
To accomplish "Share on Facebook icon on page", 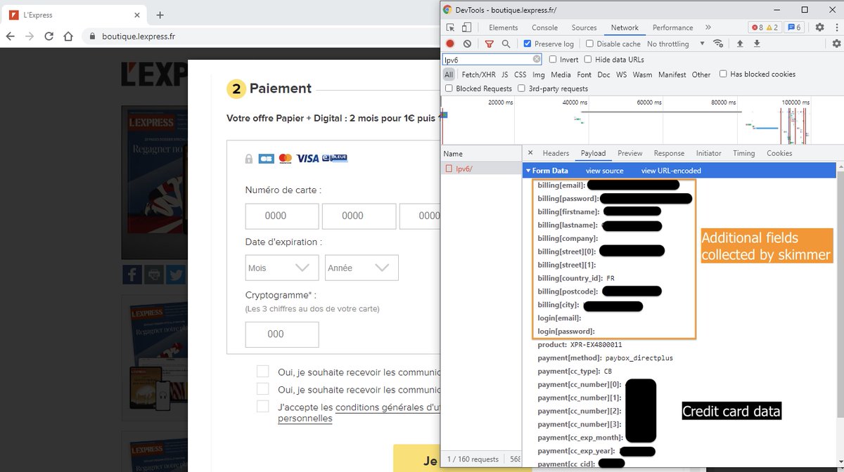I will click(132, 275).
